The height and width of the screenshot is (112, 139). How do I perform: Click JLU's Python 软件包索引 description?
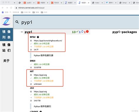[x=43, y=106]
